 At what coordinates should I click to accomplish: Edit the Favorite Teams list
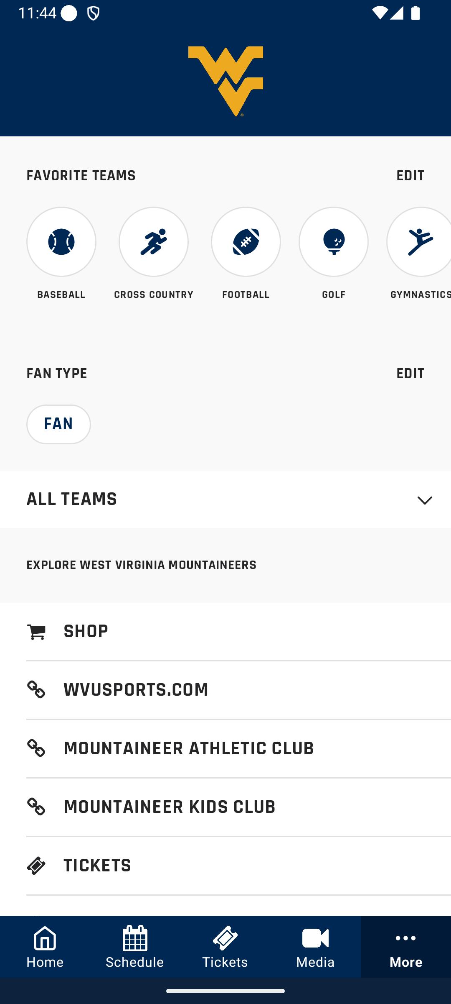pyautogui.click(x=410, y=175)
